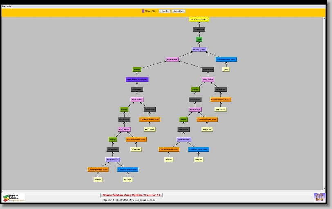The image size is (332, 209).
Task: Click the leftmost NATION table node
Action: 98,180
